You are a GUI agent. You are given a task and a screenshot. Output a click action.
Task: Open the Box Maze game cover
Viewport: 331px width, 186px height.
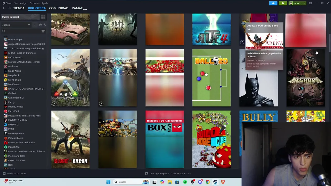[164, 139]
